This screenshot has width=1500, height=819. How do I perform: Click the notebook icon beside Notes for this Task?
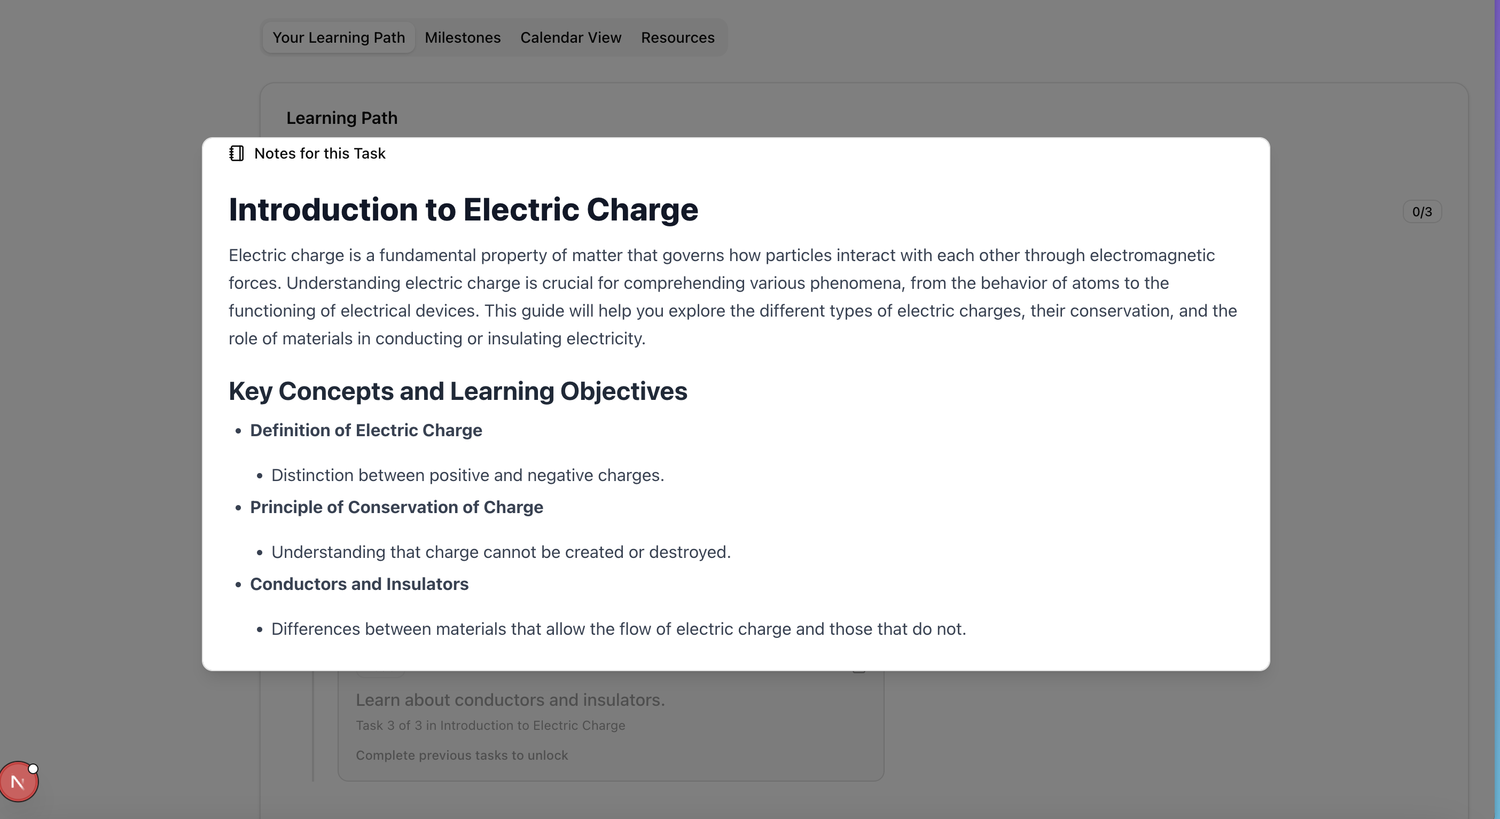237,153
